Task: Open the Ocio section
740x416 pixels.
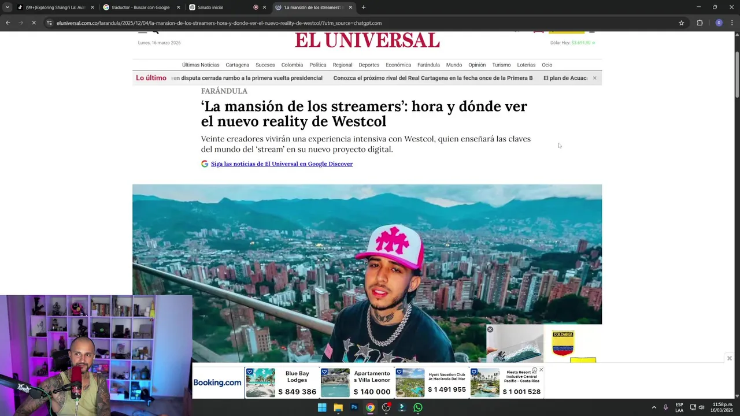Action: pos(547,65)
